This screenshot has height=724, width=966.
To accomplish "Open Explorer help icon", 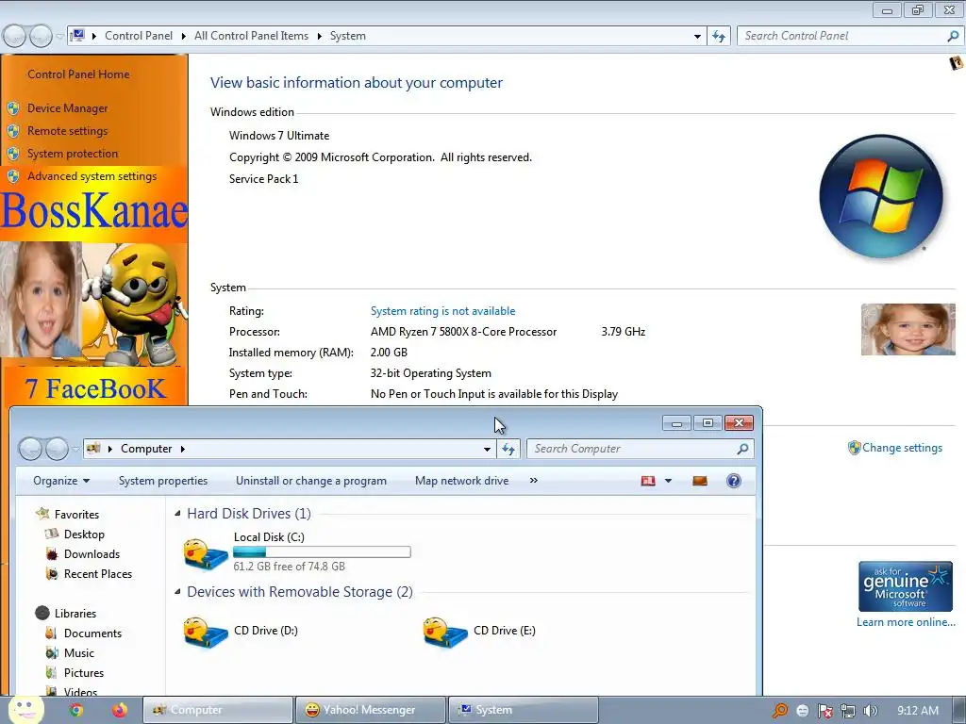I will coord(734,481).
